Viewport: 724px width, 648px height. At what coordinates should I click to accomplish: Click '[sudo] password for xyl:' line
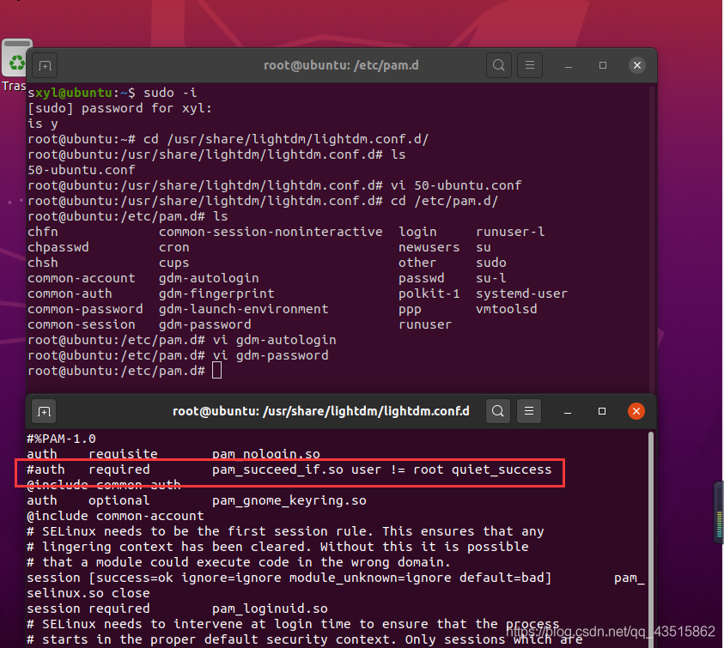(x=119, y=108)
